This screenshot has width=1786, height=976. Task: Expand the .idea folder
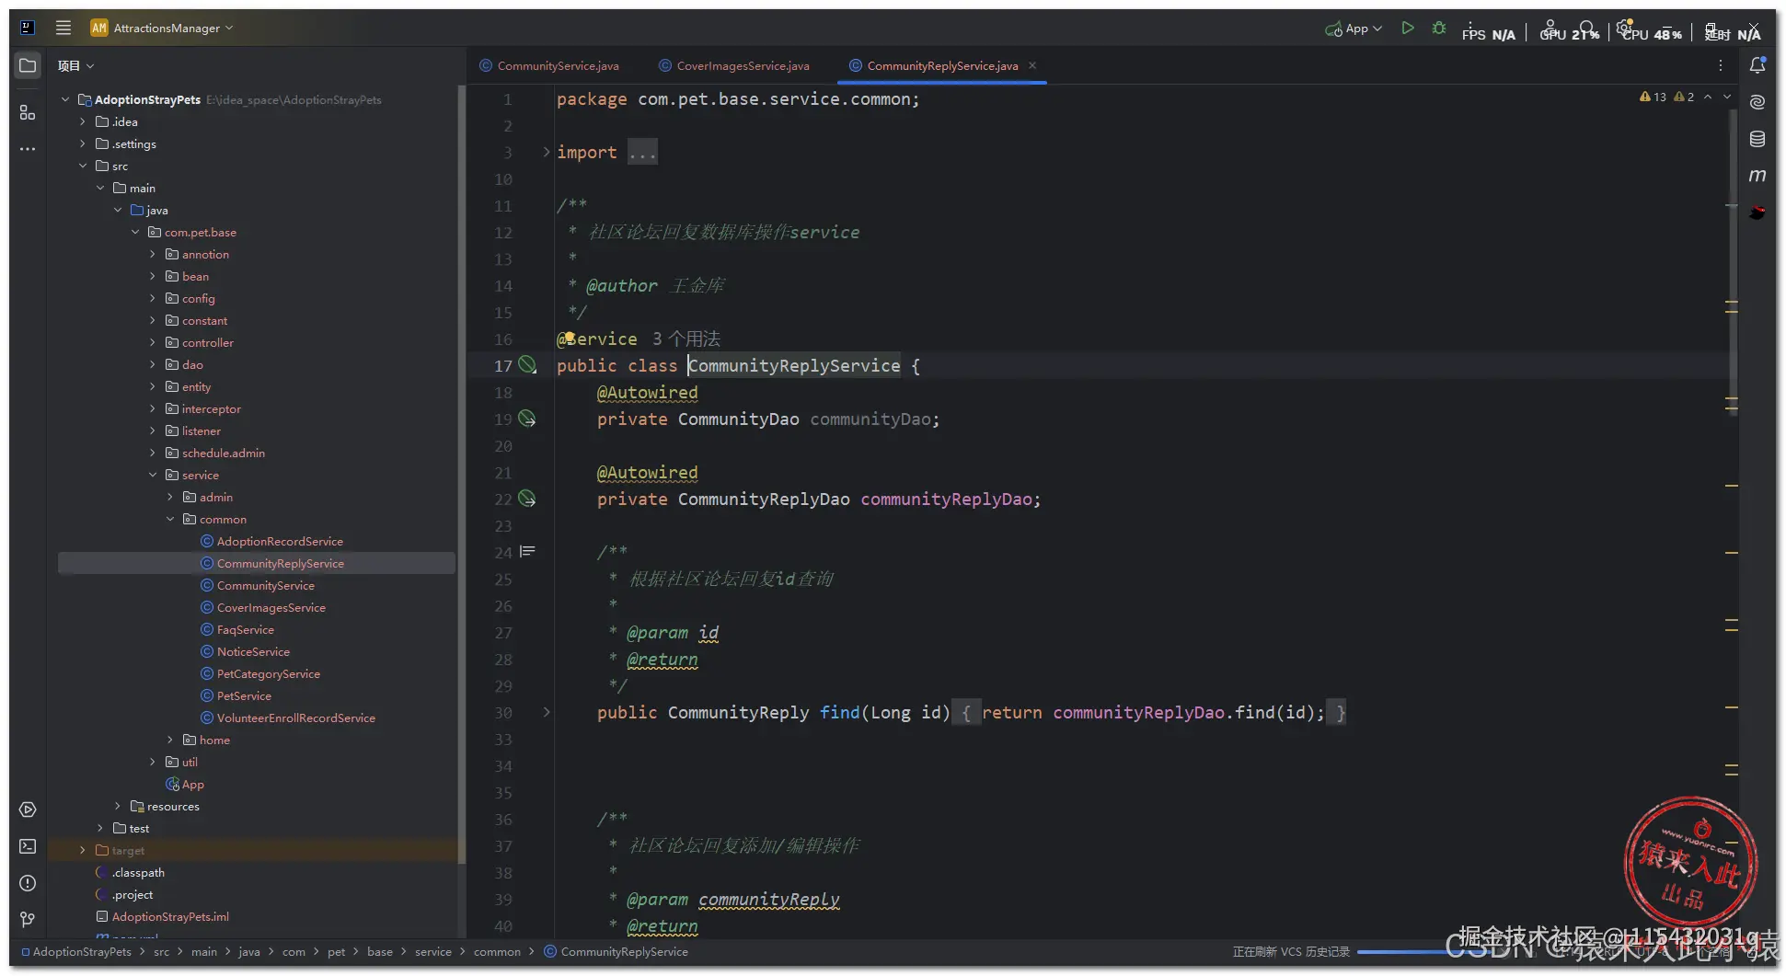[83, 121]
